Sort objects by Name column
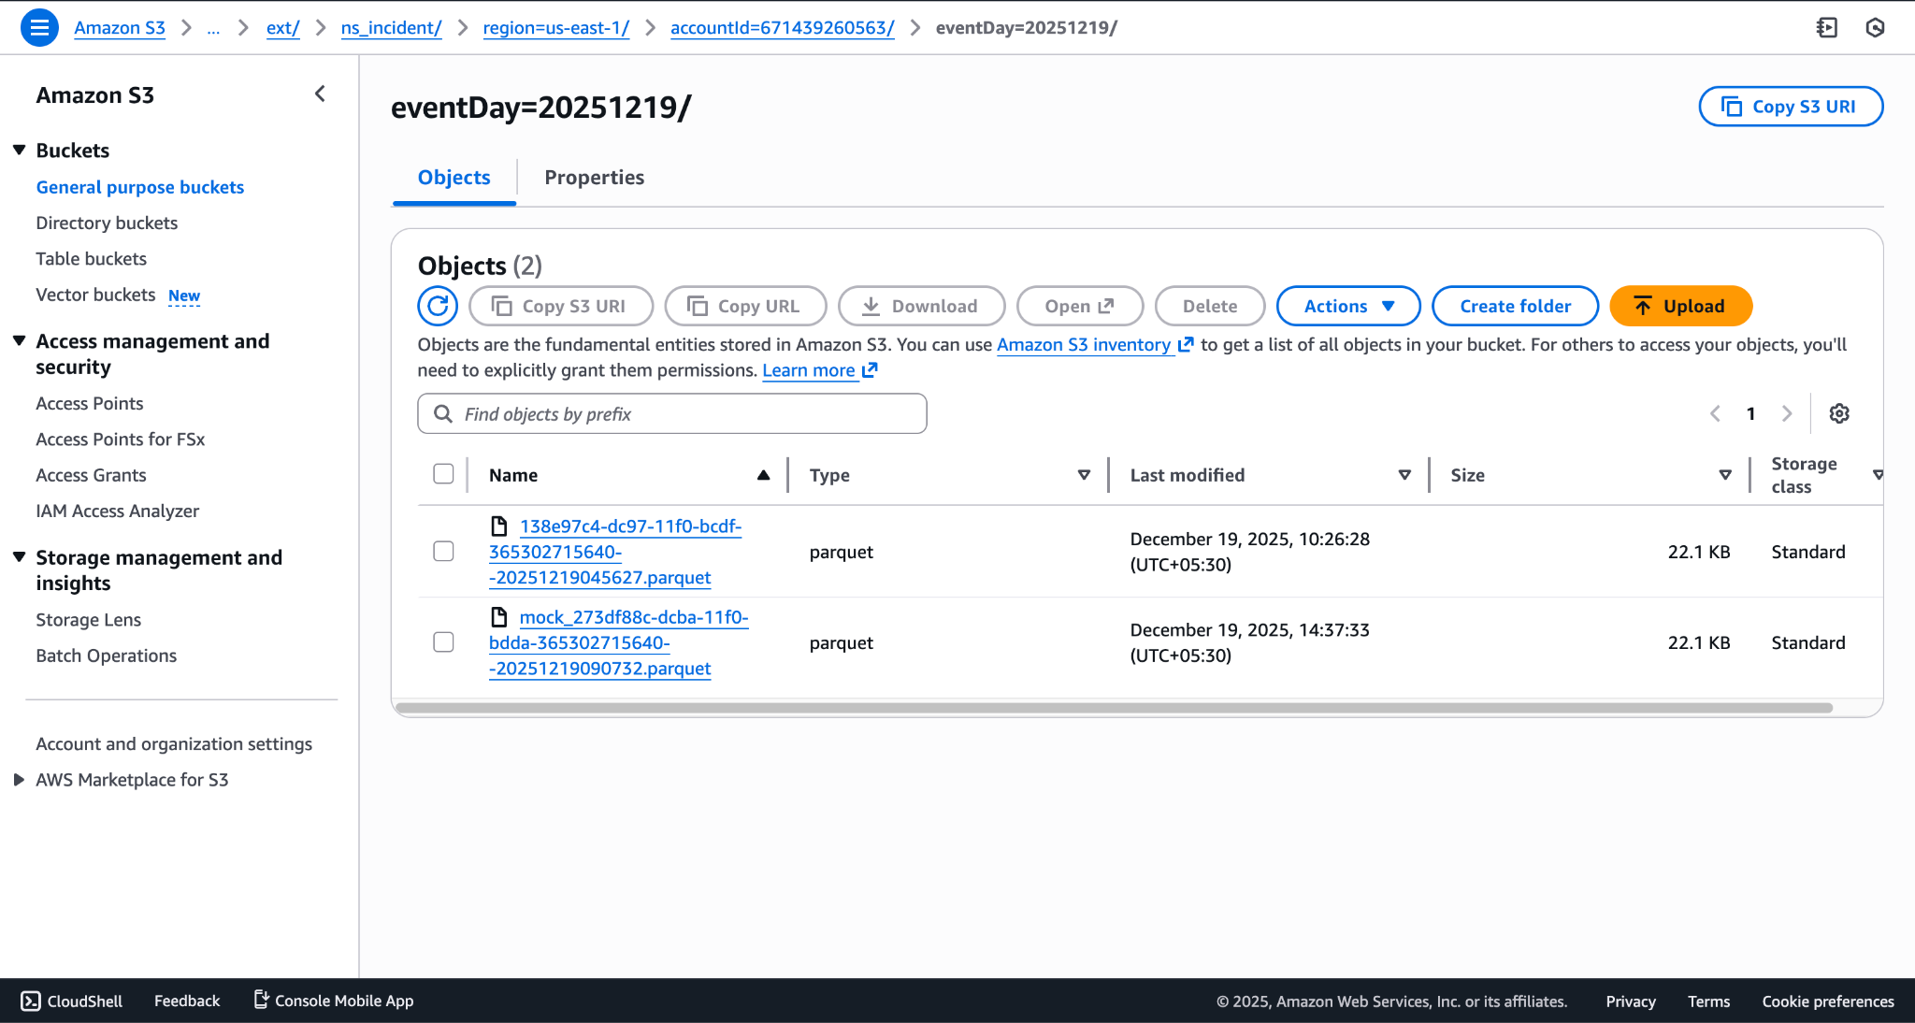The image size is (1915, 1023). [764, 475]
